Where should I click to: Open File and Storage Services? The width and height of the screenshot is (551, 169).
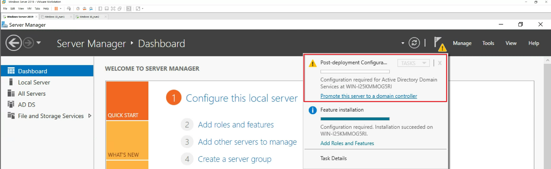coord(51,116)
